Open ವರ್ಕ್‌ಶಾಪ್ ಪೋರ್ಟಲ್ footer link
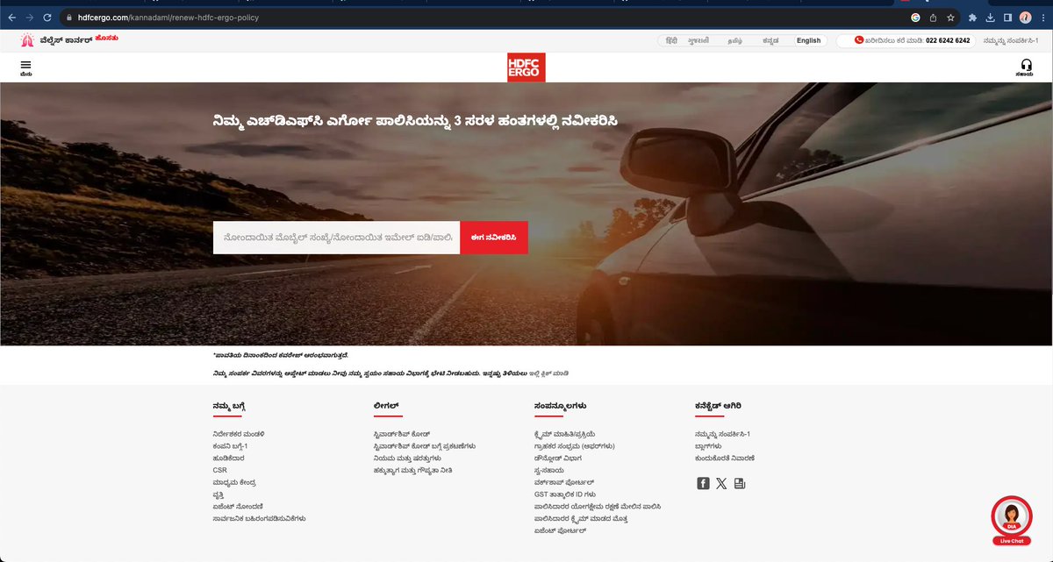Image resolution: width=1053 pixels, height=562 pixels. point(563,482)
